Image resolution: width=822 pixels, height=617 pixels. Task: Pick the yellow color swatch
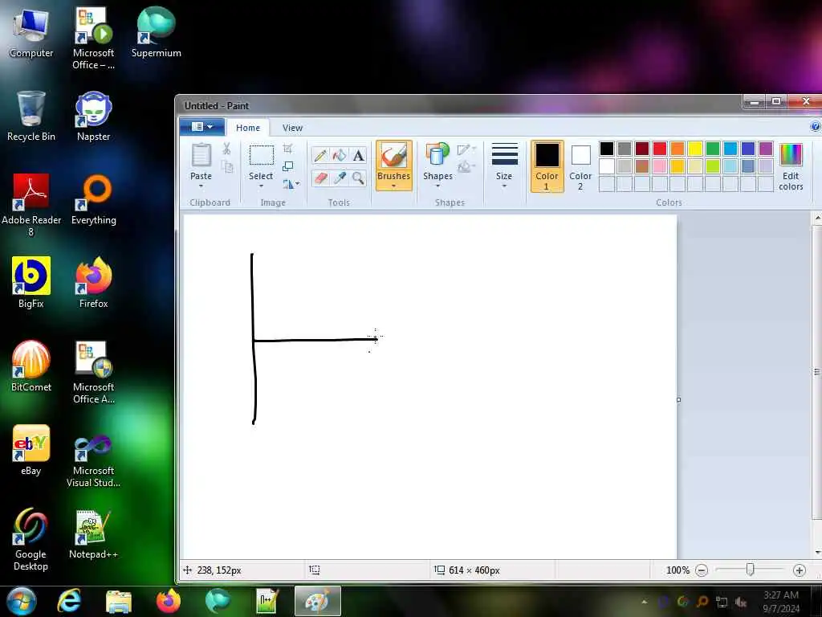coord(695,149)
